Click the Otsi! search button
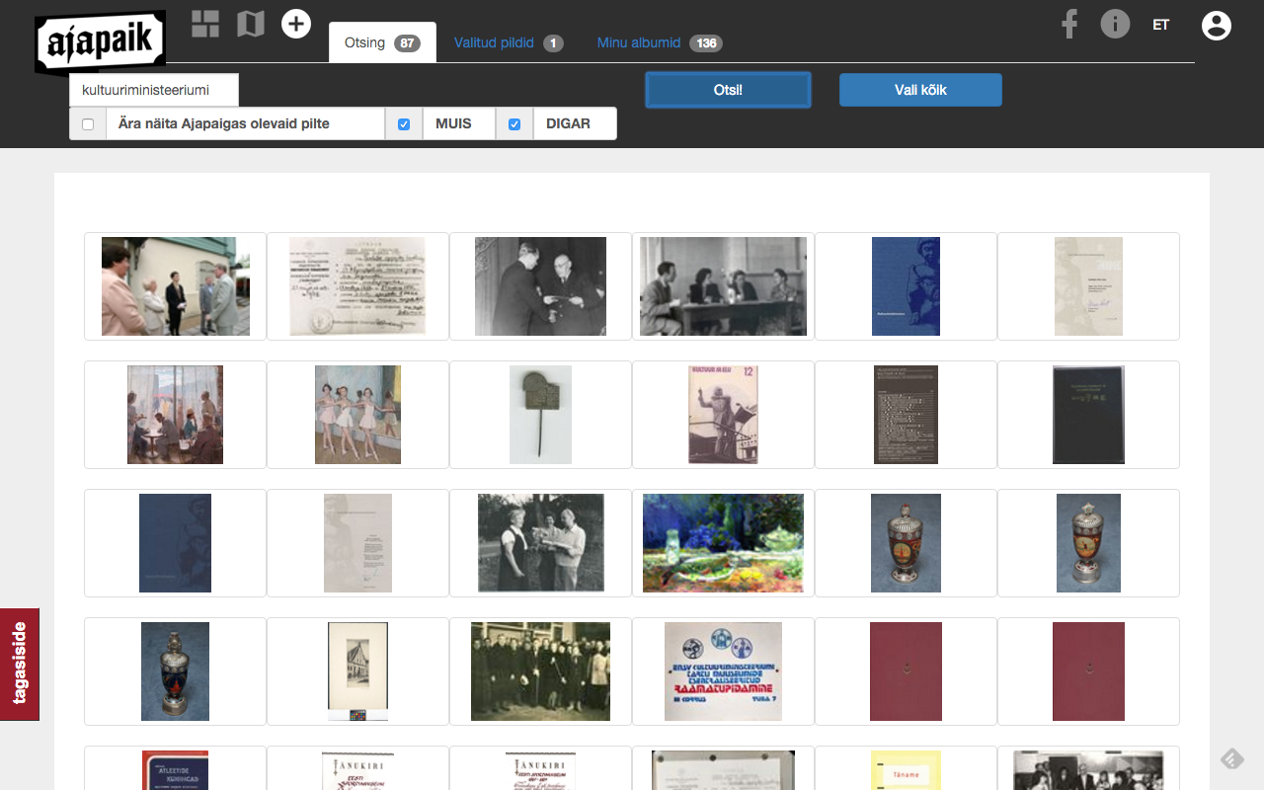 728,90
